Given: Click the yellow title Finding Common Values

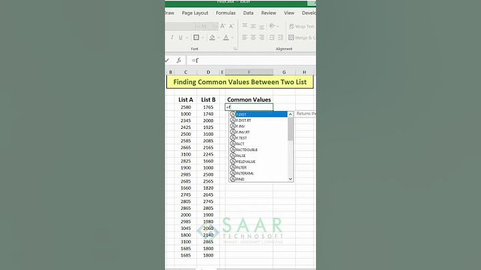Looking at the screenshot, I should [240, 82].
